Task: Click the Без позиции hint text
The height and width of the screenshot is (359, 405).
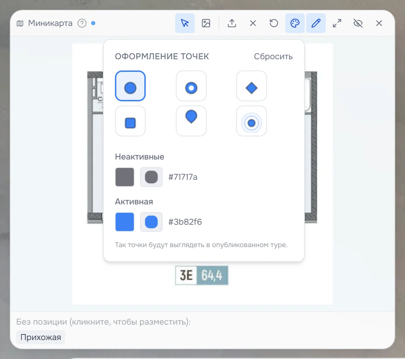Action: point(104,322)
